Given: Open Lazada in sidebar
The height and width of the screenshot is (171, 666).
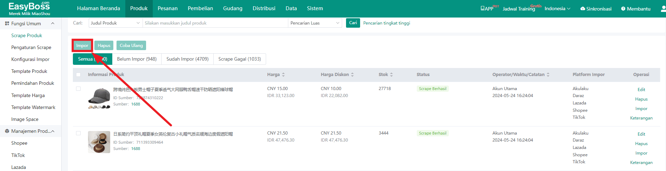Looking at the screenshot, I should click(x=19, y=167).
